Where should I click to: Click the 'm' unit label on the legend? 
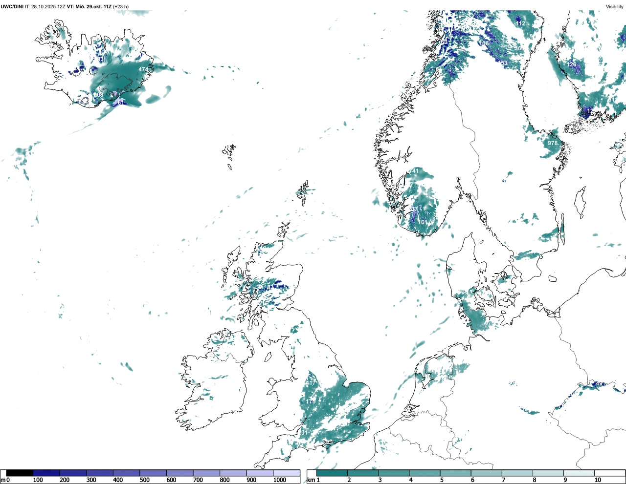(x=3, y=480)
